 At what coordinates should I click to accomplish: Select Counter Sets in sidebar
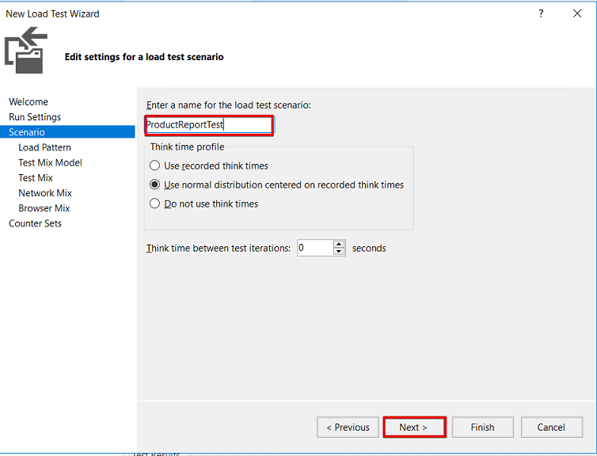35,223
